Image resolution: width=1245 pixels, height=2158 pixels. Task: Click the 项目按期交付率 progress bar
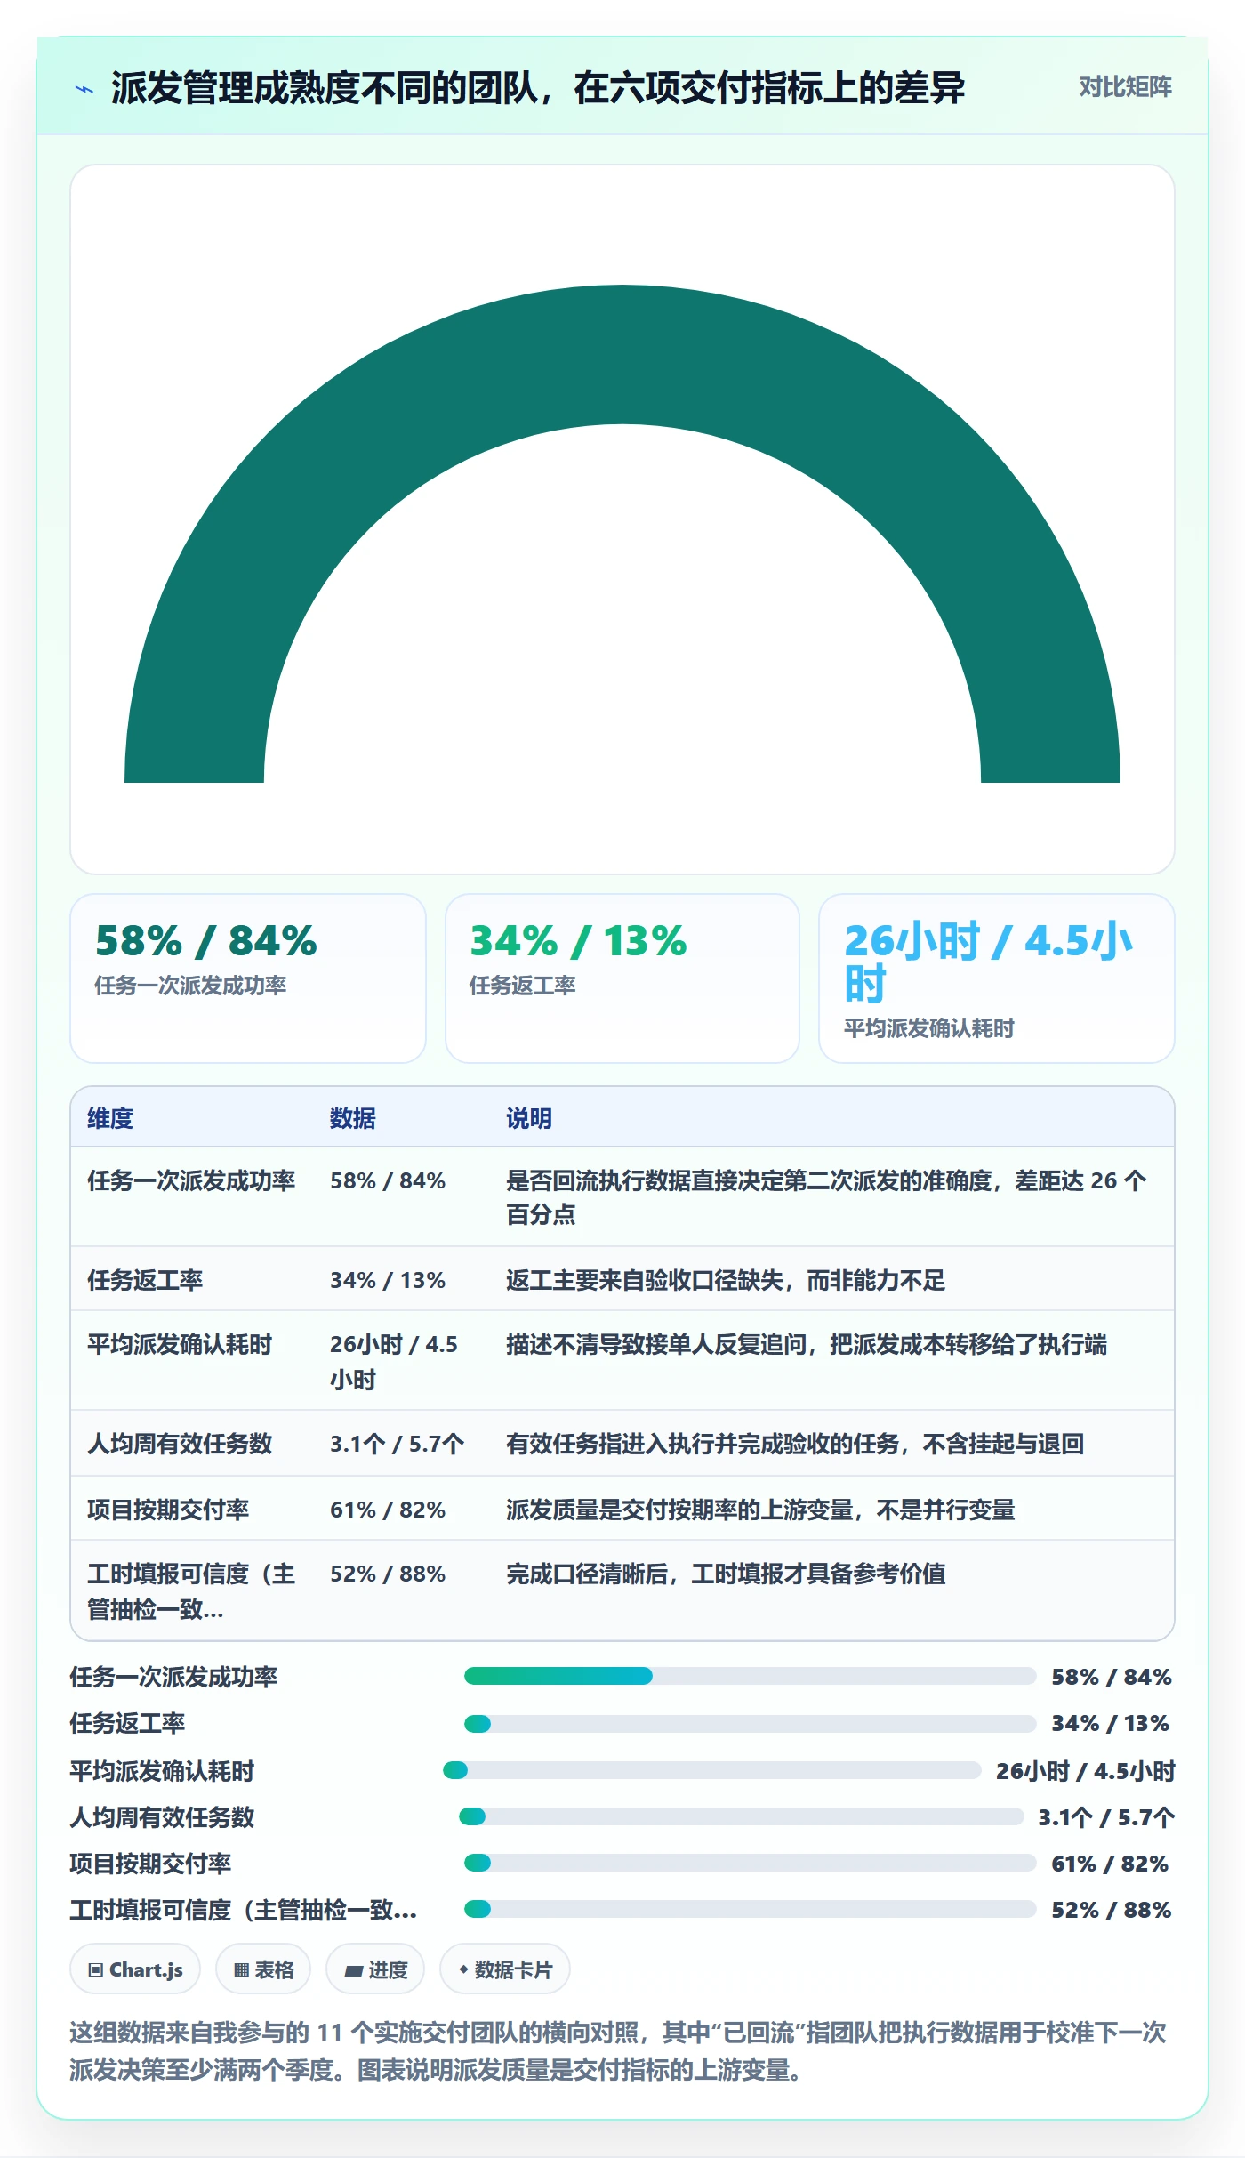point(751,1863)
